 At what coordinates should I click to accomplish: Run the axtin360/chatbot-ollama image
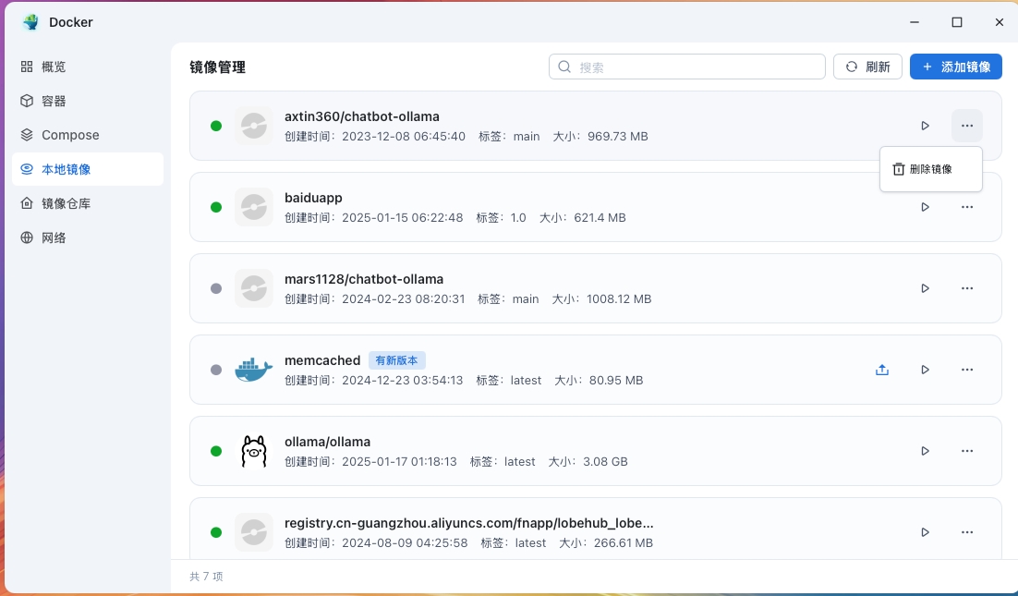coord(925,126)
